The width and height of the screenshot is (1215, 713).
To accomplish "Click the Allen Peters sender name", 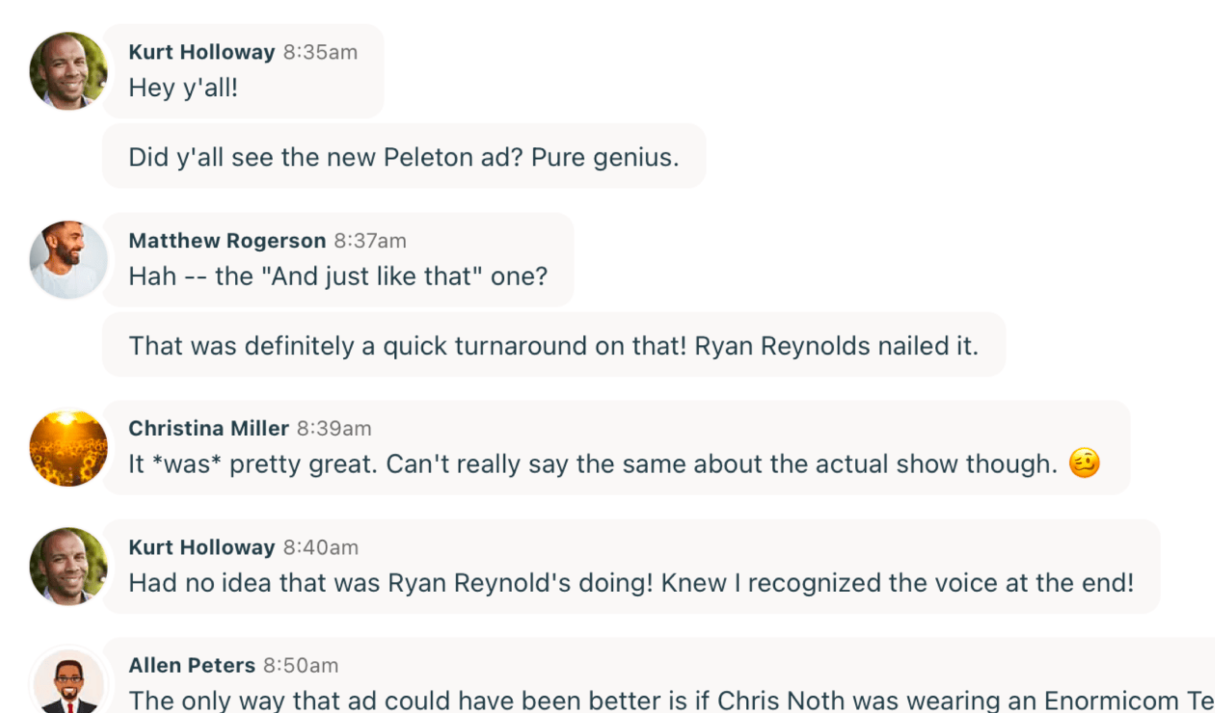I will [x=192, y=665].
